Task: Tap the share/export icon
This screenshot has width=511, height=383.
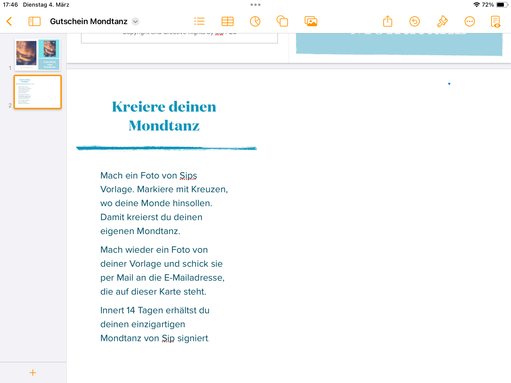Action: pyautogui.click(x=388, y=21)
